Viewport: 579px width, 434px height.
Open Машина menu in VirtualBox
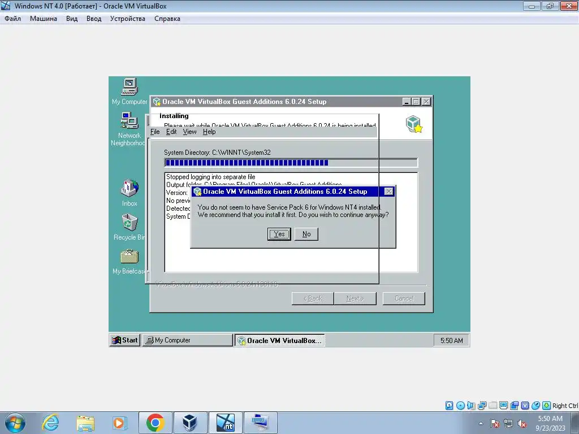click(x=43, y=19)
